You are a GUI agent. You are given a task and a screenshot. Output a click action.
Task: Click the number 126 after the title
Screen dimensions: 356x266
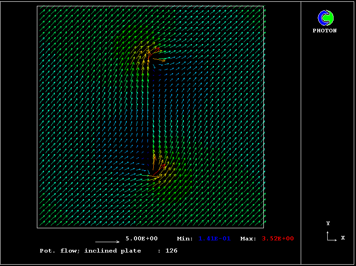point(171,251)
